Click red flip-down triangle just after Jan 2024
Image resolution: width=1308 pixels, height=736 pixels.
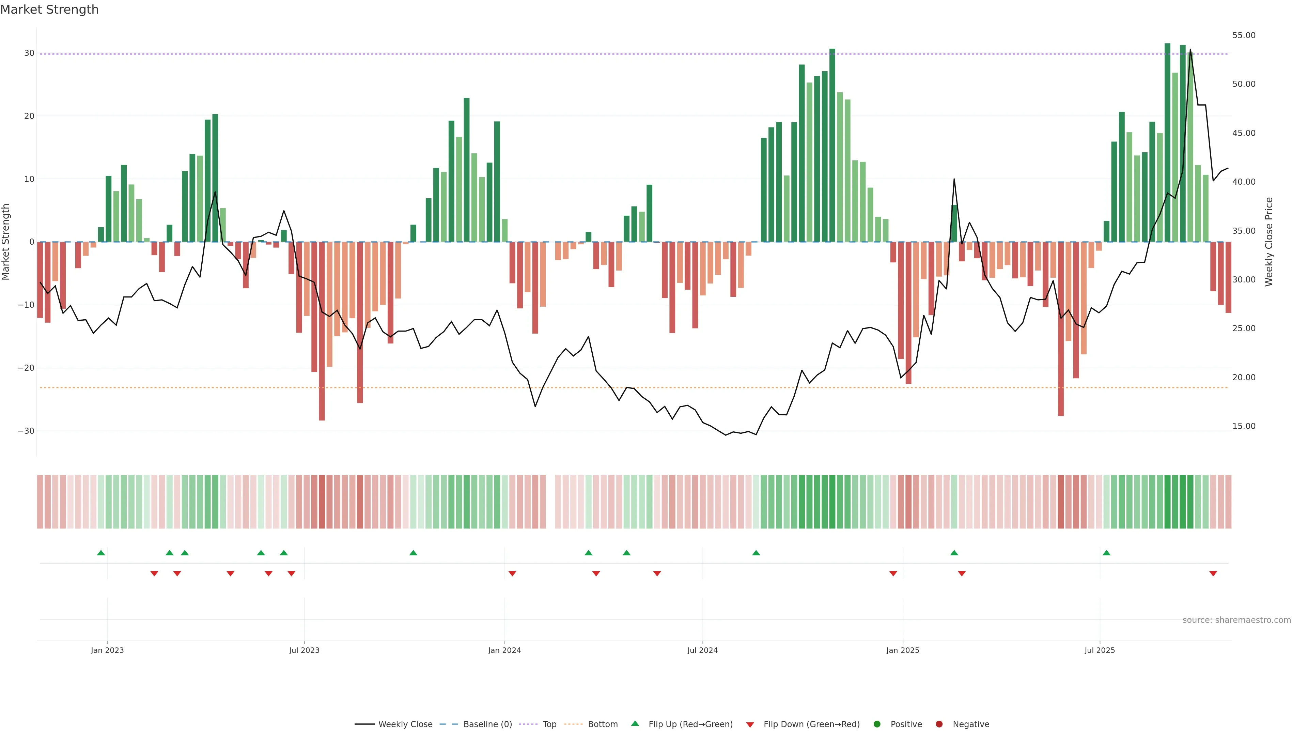pyautogui.click(x=512, y=573)
